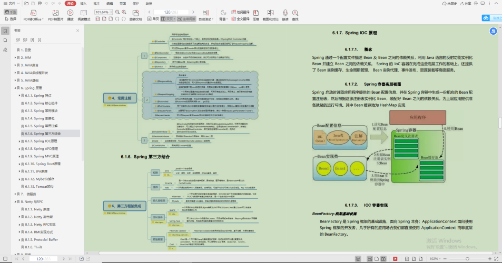Expand the 2. JVM bookmark
The image size is (502, 263).
coord(15,57)
